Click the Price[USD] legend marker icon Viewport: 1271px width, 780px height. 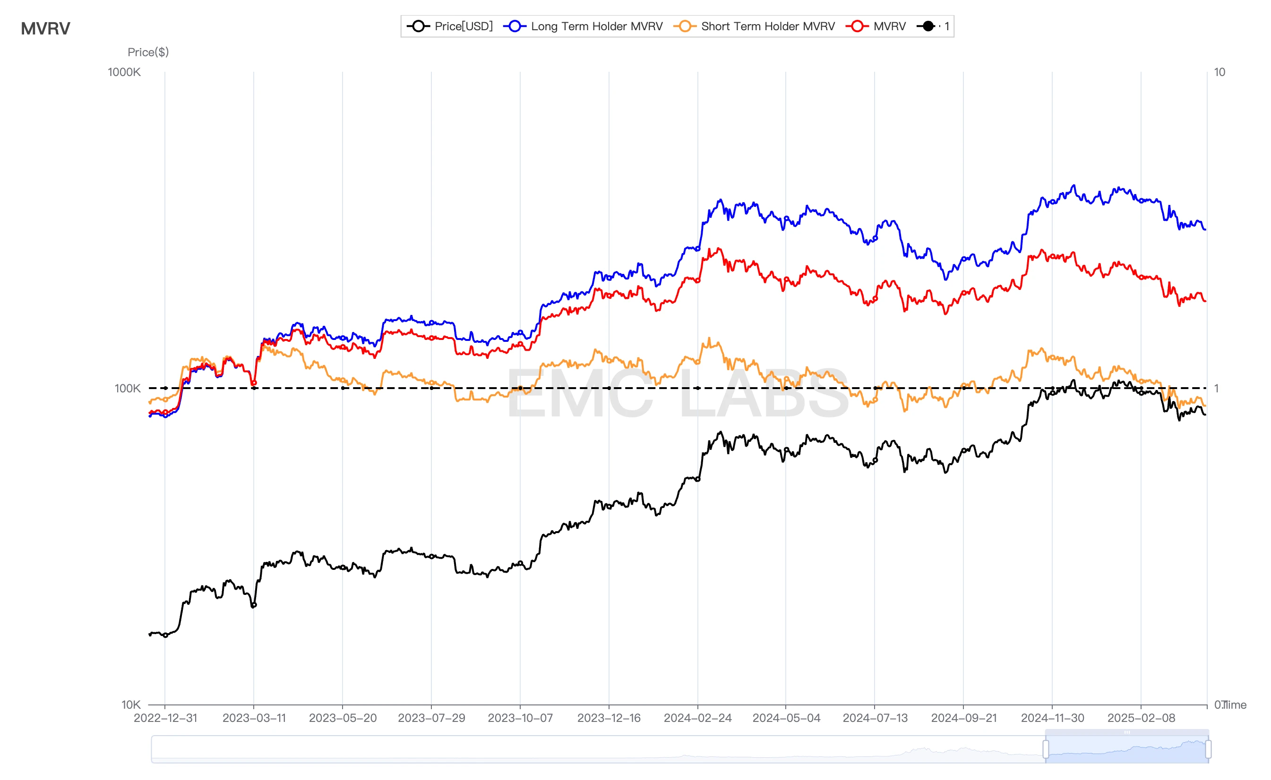pos(418,26)
